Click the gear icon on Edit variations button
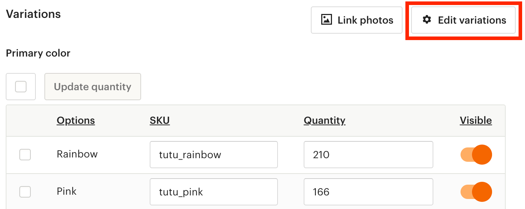 (x=427, y=20)
